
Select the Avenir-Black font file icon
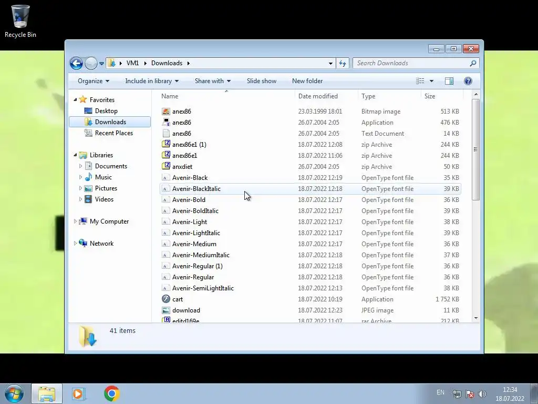(x=165, y=178)
